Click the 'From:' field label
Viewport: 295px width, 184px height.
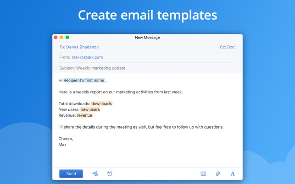click(x=65, y=57)
